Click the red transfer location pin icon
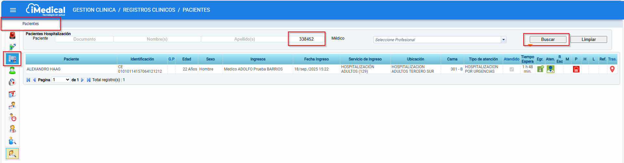Screen dimensions: 624x163 click(x=612, y=69)
